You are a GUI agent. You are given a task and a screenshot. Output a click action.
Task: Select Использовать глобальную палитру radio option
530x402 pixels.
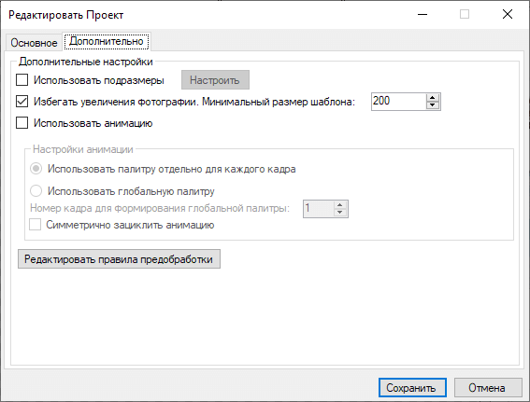click(36, 191)
